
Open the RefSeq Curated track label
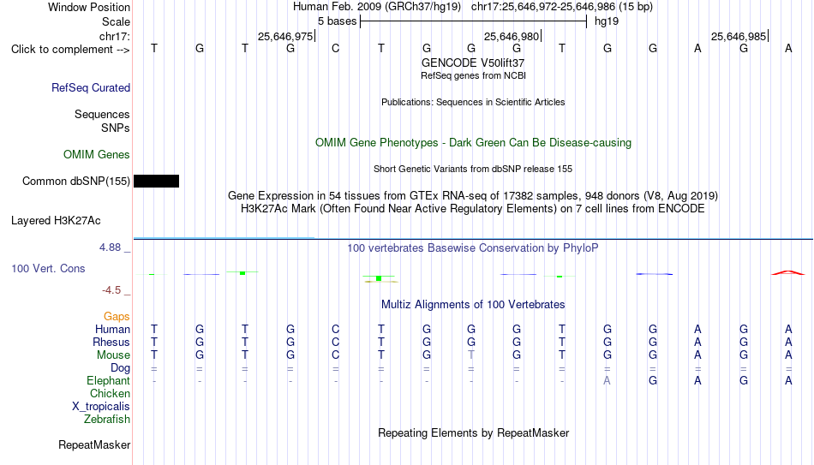coord(91,87)
